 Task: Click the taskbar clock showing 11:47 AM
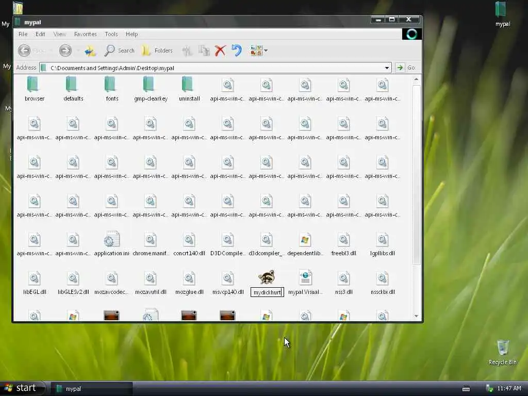pyautogui.click(x=509, y=389)
